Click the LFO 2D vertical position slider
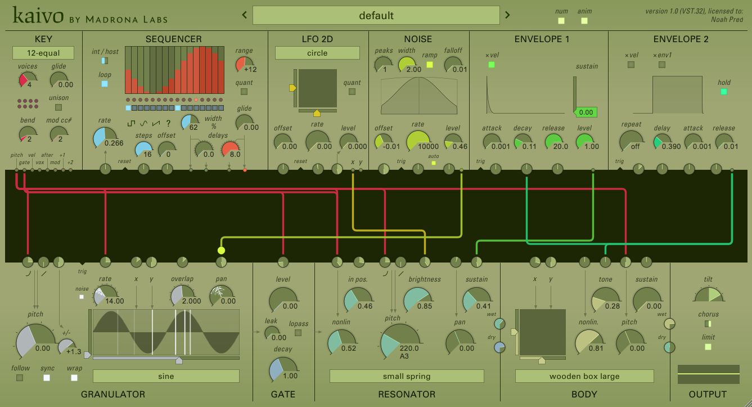 point(294,88)
